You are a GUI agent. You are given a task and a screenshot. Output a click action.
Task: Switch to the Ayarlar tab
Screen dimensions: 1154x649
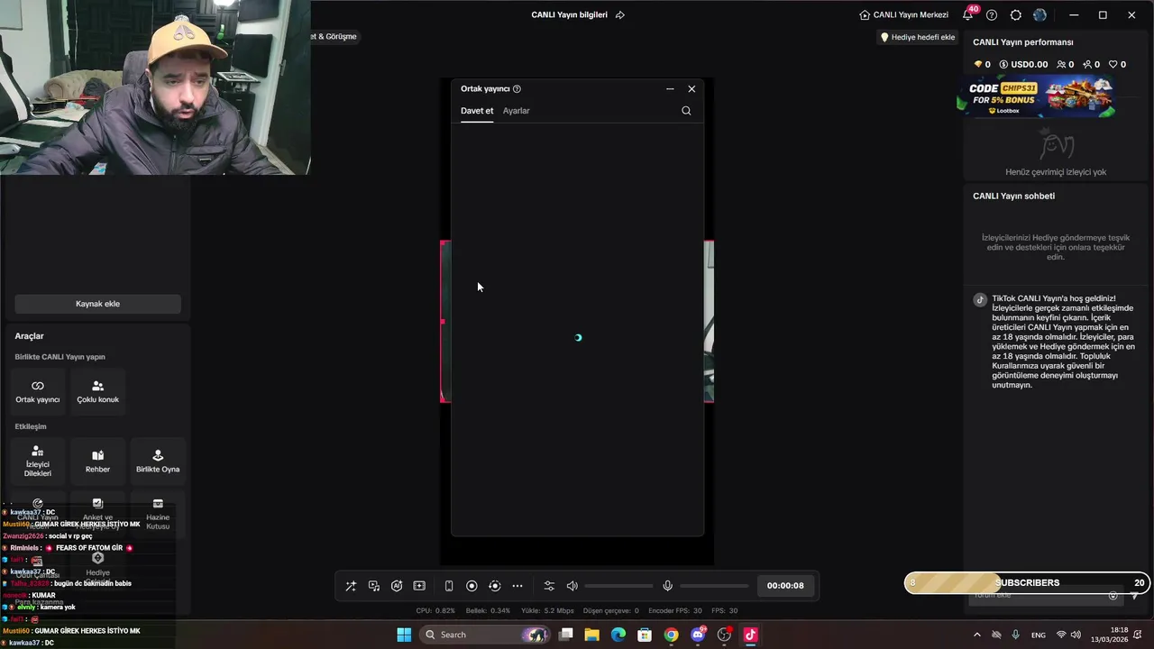pos(517,111)
